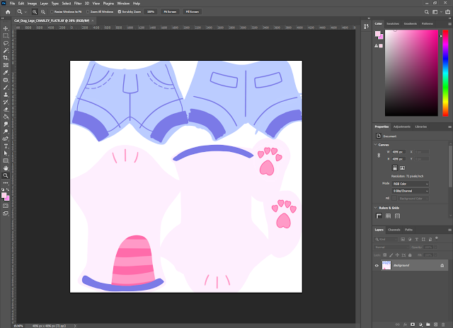Select the Lasso tool
Screen dimensions: 453x328
point(6,43)
